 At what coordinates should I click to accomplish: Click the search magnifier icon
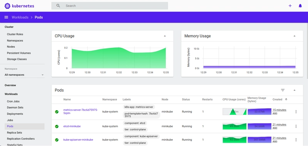[58, 6]
